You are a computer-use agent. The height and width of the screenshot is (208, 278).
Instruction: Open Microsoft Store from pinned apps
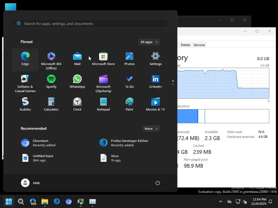point(103,60)
